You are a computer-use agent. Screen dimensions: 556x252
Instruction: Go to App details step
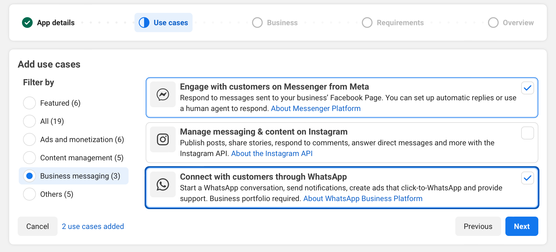click(x=48, y=23)
